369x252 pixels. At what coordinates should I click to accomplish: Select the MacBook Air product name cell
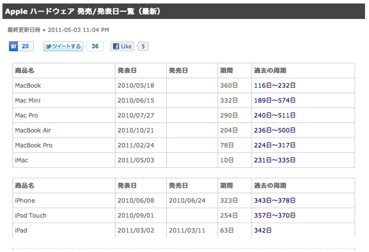(x=64, y=130)
